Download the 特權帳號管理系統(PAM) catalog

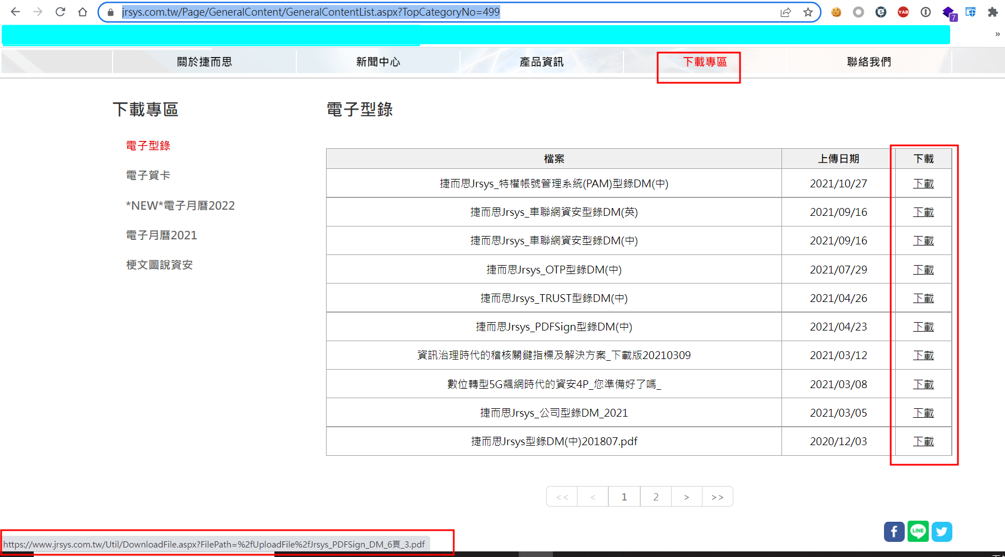pos(923,183)
